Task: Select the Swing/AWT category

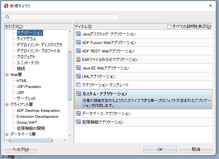Action: (x=28, y=122)
